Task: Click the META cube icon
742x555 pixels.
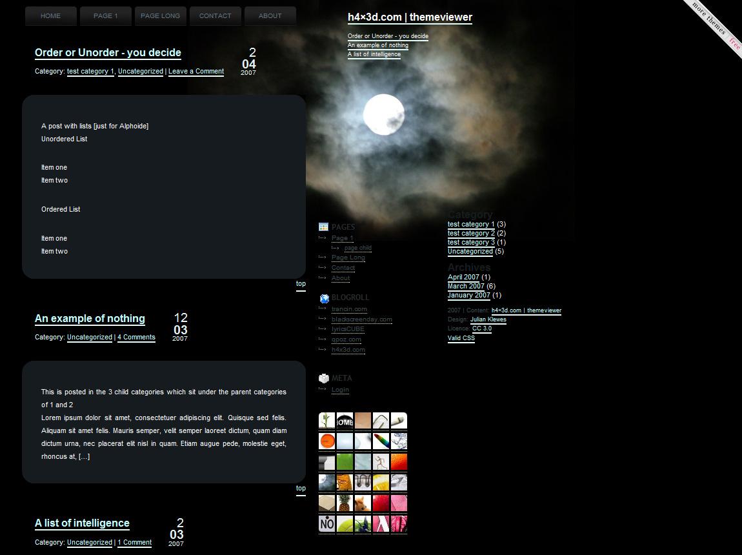Action: [324, 378]
